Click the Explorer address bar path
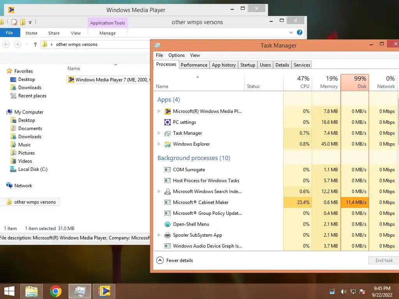The image size is (399, 299). point(96,44)
